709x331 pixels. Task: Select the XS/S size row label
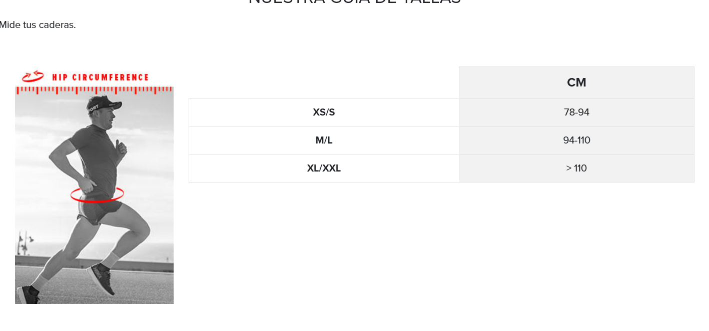point(324,112)
